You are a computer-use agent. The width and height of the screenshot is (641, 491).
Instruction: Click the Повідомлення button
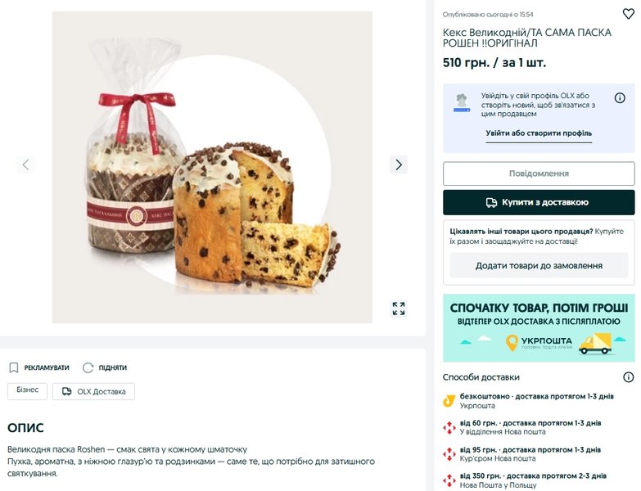tap(539, 173)
